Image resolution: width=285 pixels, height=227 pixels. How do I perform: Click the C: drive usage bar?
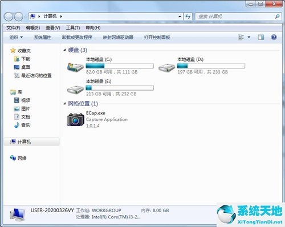tap(120, 66)
